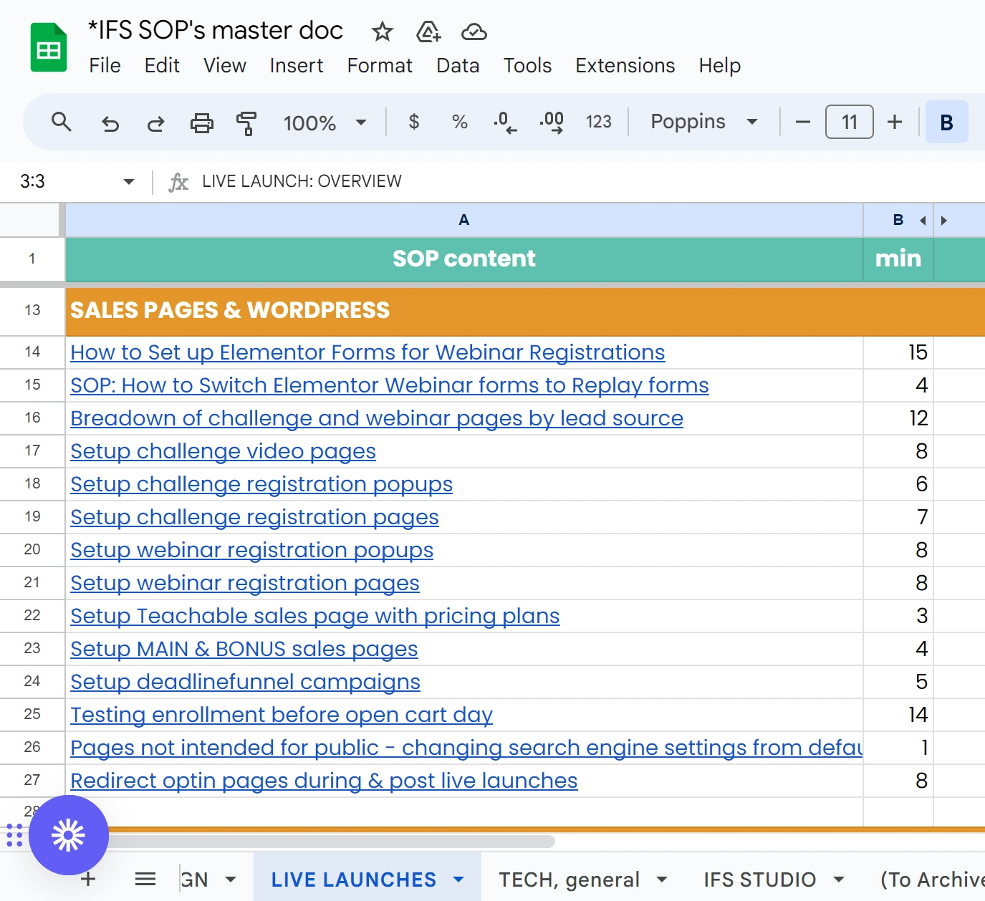Viewport: 985px width, 901px height.
Task: Expand the LIVE LAUNCHES tab options arrow
Action: tap(458, 879)
